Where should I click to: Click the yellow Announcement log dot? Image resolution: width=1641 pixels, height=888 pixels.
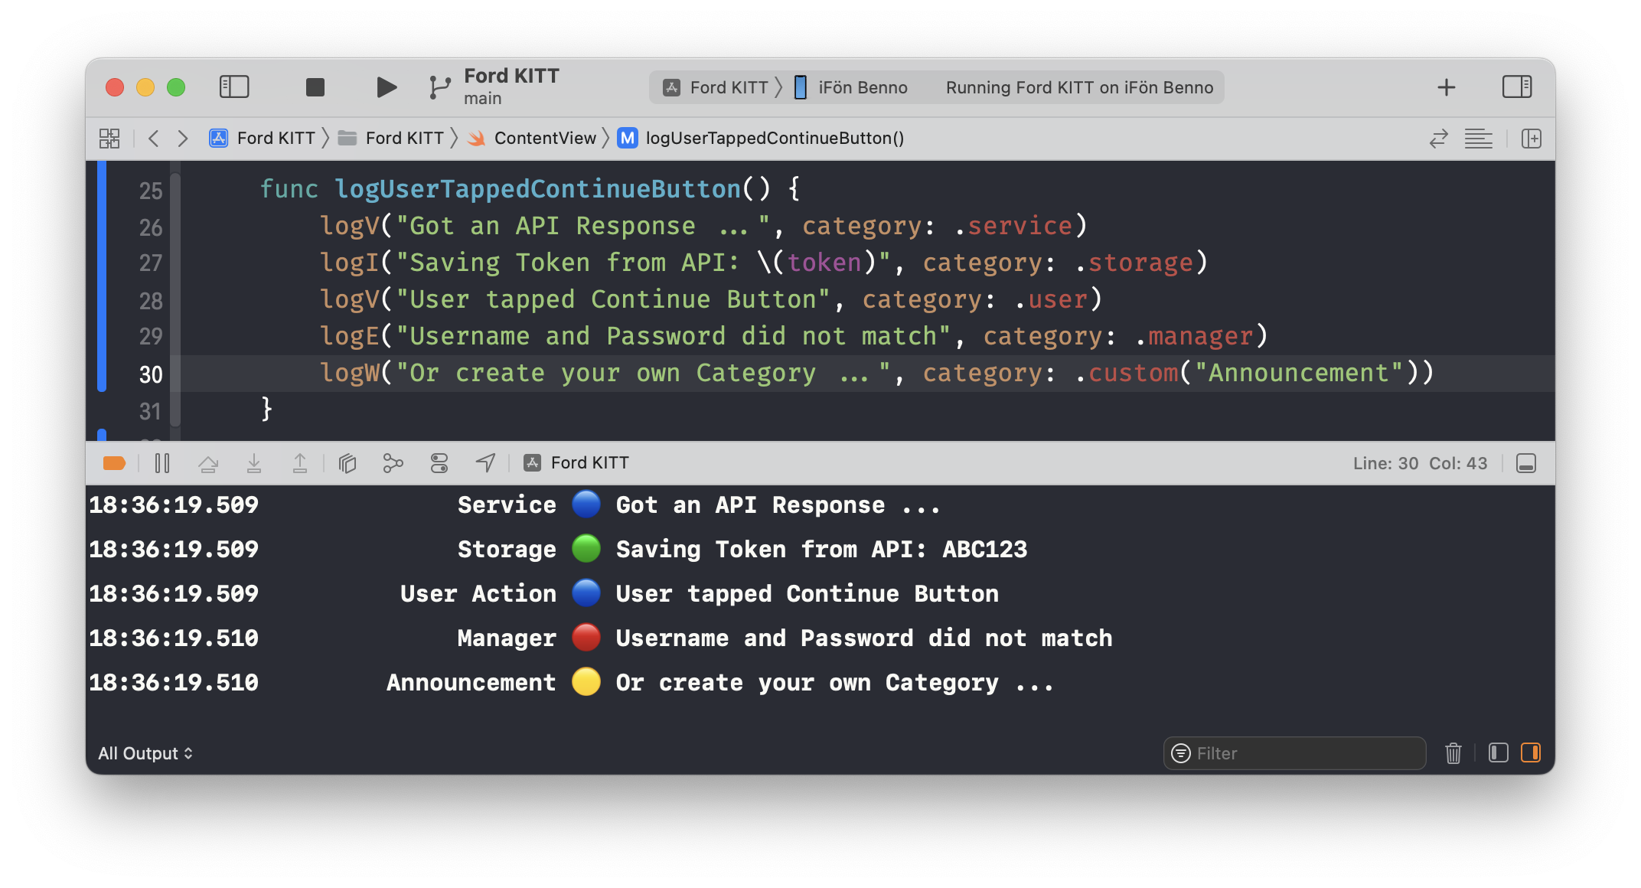[x=586, y=683]
